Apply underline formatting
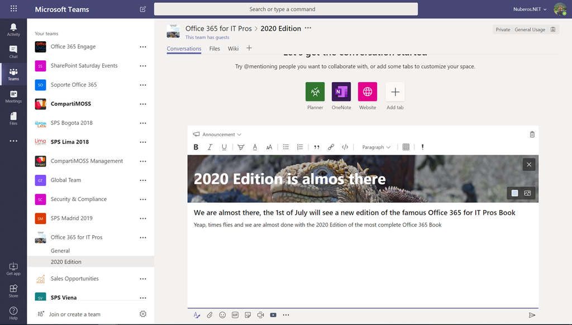Viewport: 572px width, 325px height. click(x=224, y=147)
